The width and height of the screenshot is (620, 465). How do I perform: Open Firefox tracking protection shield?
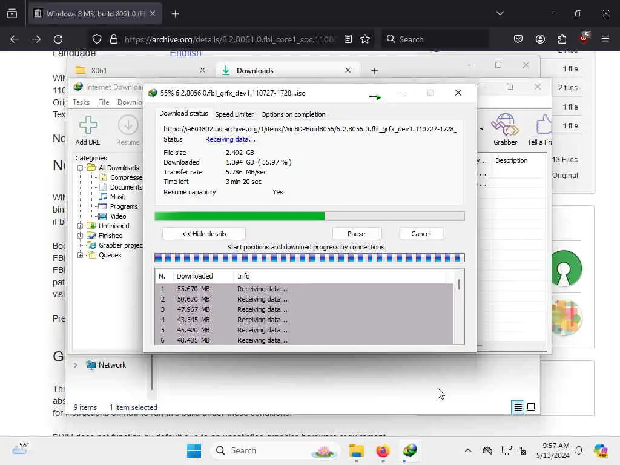click(97, 39)
